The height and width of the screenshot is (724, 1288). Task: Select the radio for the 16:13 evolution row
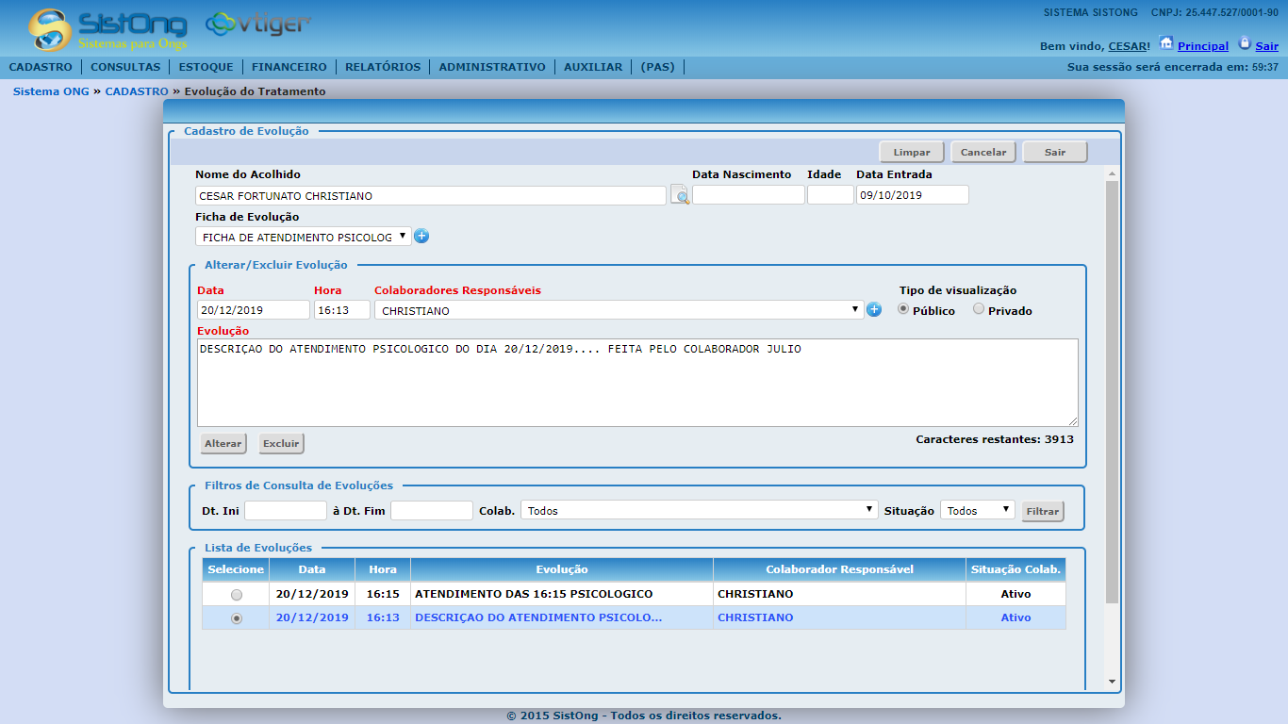coord(237,618)
